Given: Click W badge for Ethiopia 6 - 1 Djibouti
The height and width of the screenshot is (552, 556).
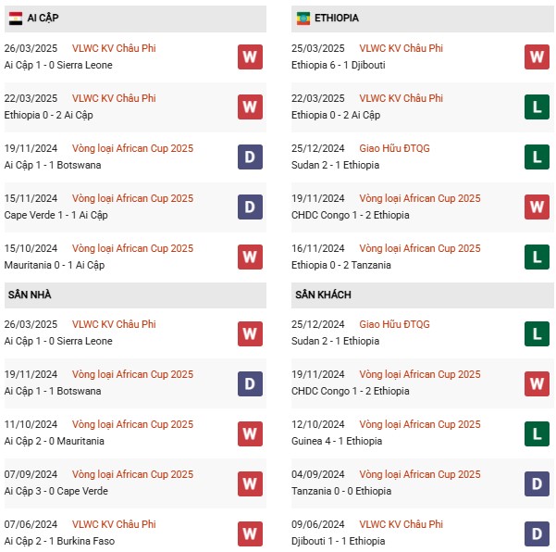Looking at the screenshot, I should click(537, 56).
